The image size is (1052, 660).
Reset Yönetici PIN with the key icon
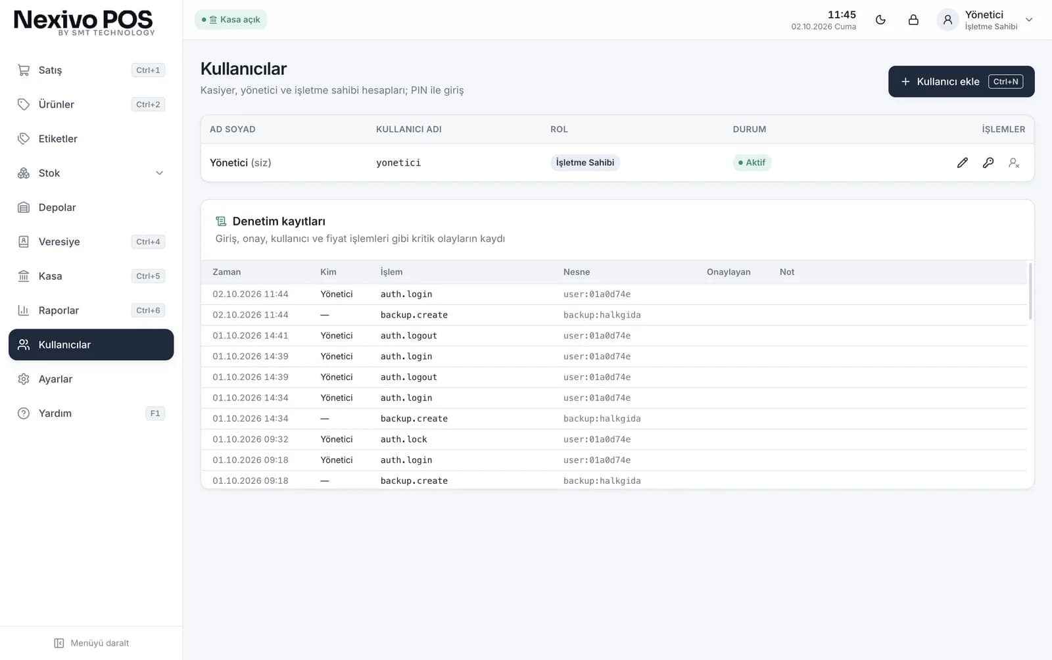(x=988, y=162)
